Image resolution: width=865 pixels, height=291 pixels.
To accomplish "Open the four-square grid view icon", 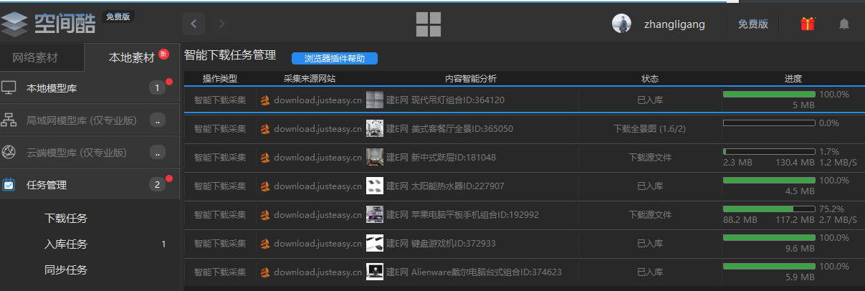I will [429, 24].
